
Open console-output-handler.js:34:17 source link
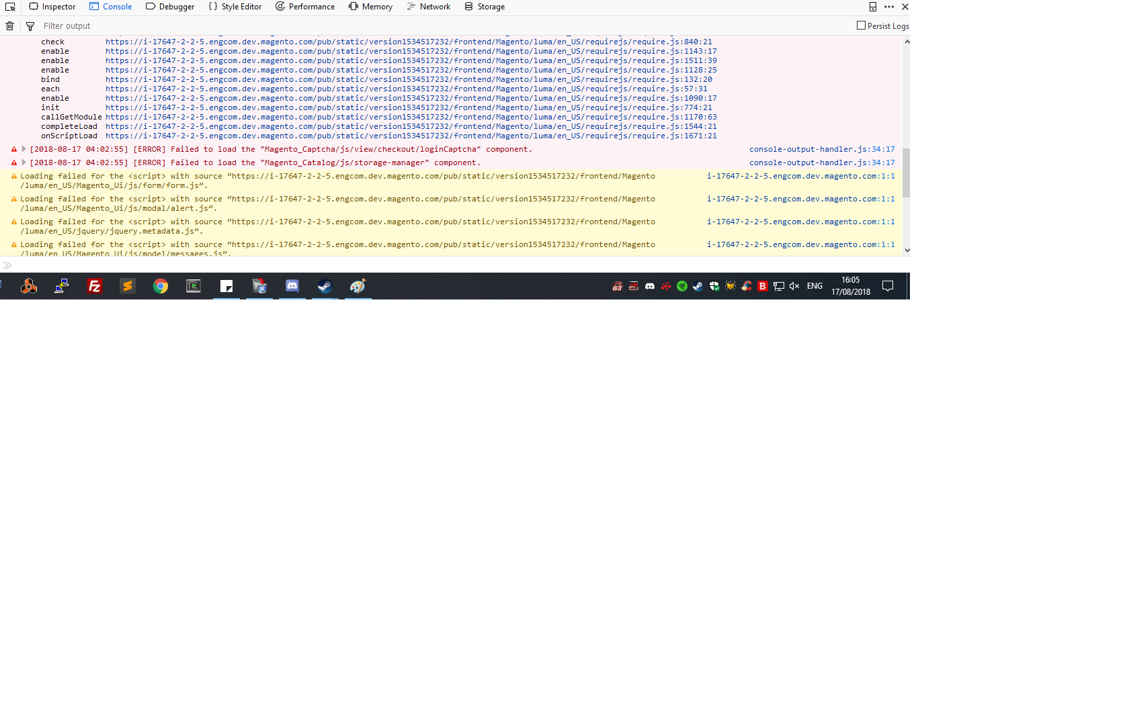click(x=822, y=149)
